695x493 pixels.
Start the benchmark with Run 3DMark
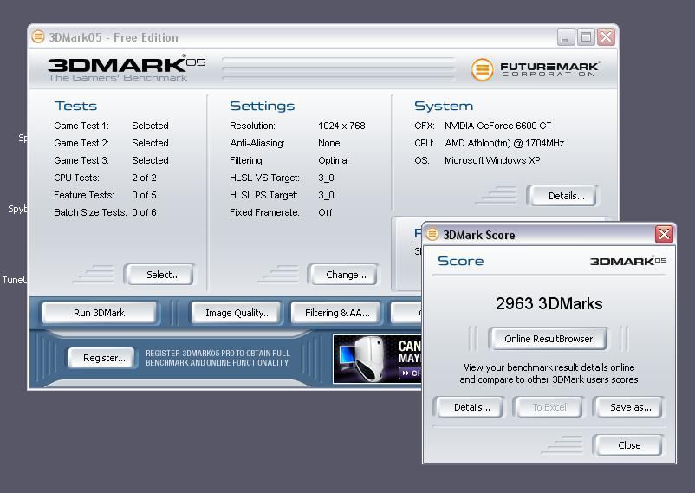coord(100,313)
